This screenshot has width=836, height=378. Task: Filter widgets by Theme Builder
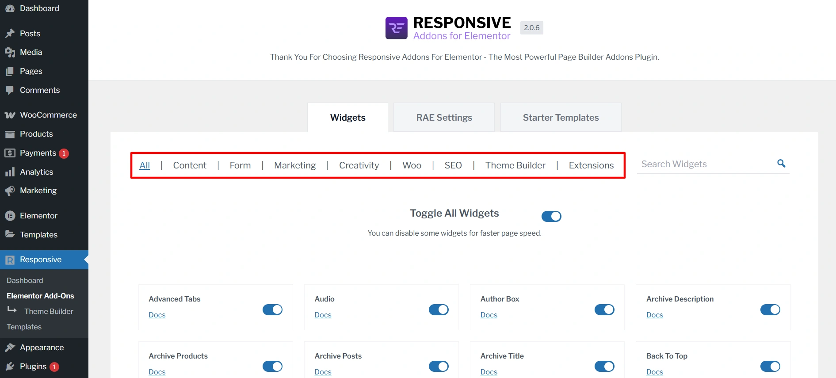coord(515,165)
